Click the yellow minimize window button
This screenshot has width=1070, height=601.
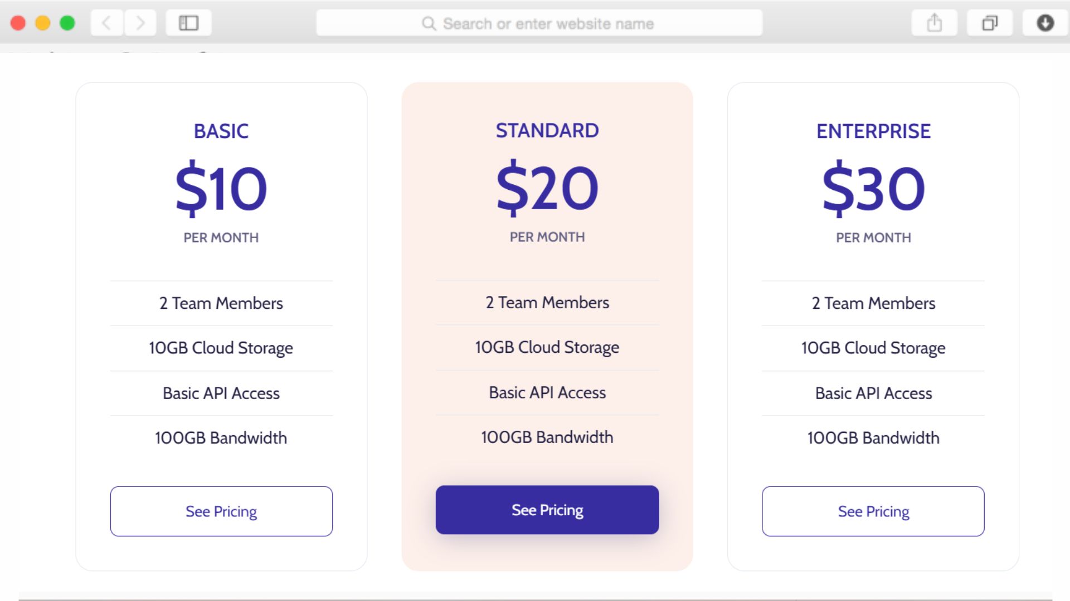click(x=43, y=23)
